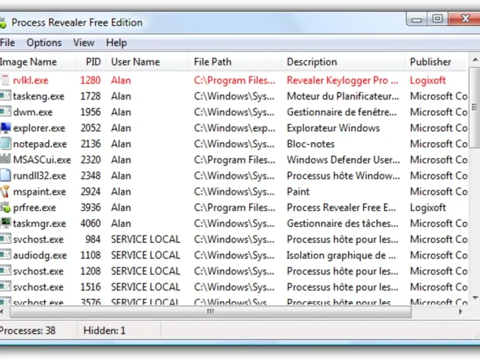Viewport: 480px width, 360px height.
Task: Click the svchost.exe PID 1516 icon
Action: coord(5,287)
